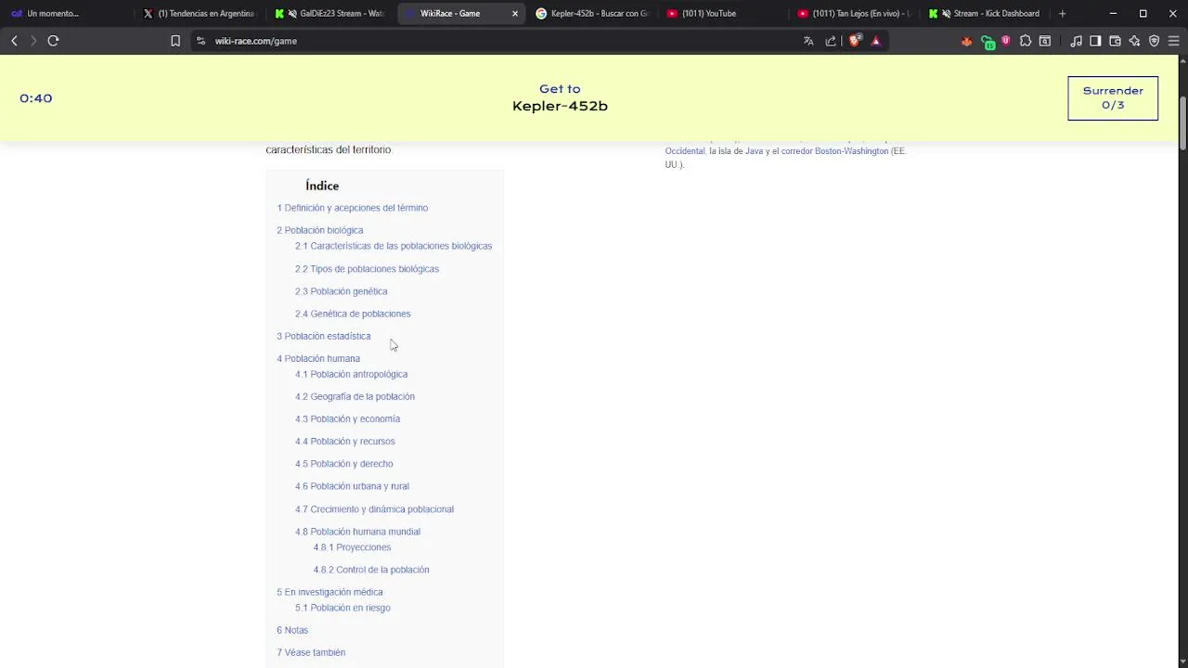This screenshot has width=1188, height=668.
Task: Jump to 'Geografía de la población'
Action: tap(355, 396)
